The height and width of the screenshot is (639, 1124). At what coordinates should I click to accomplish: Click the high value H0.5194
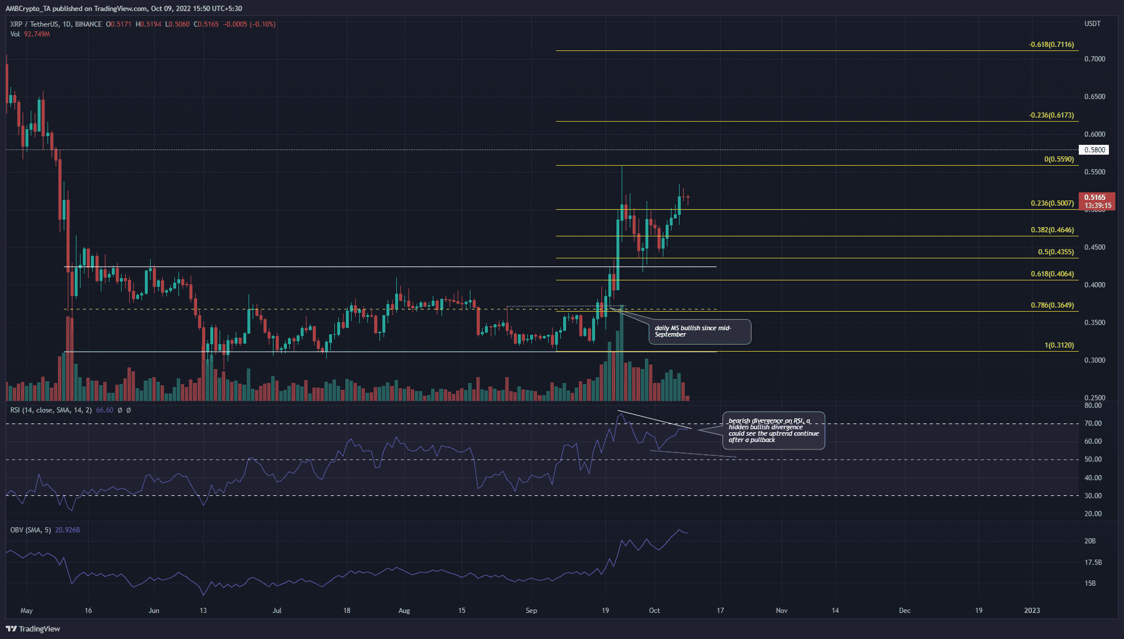coord(149,24)
